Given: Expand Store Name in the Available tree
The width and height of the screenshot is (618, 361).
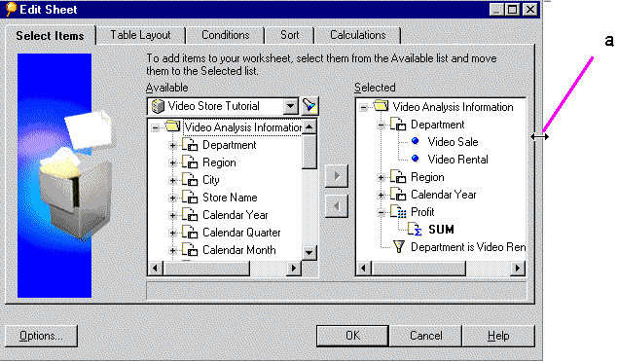Looking at the screenshot, I should tap(172, 198).
